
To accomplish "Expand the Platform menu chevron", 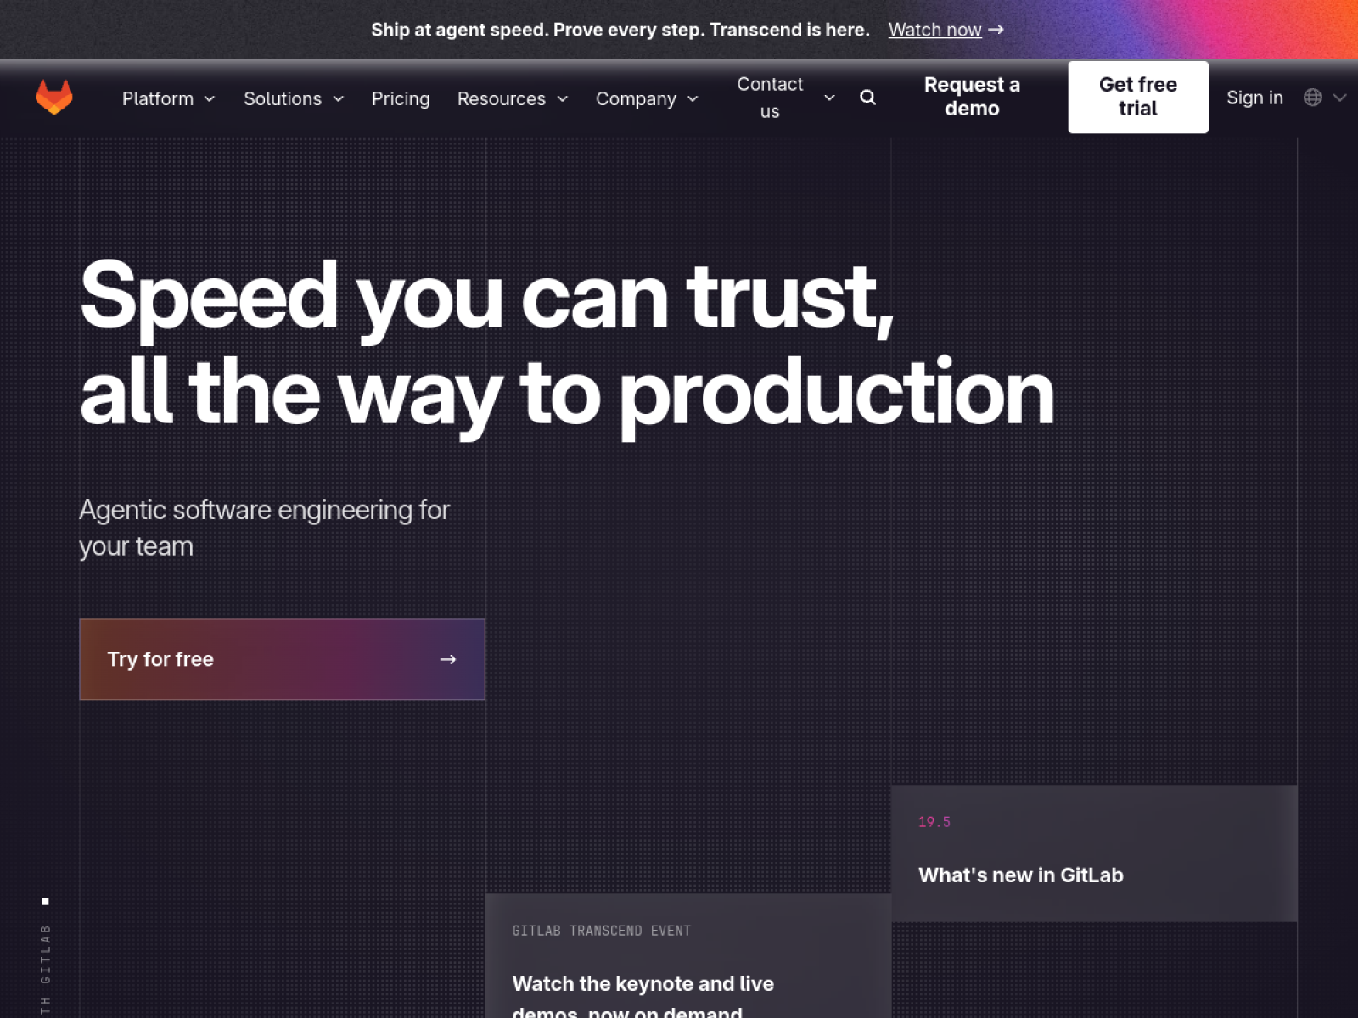I will coord(210,99).
